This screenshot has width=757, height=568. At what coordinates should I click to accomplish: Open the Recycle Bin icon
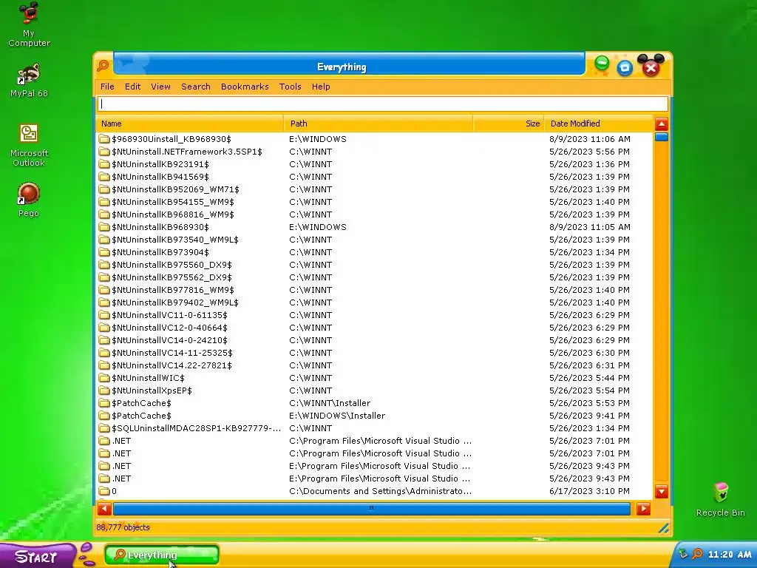720,500
